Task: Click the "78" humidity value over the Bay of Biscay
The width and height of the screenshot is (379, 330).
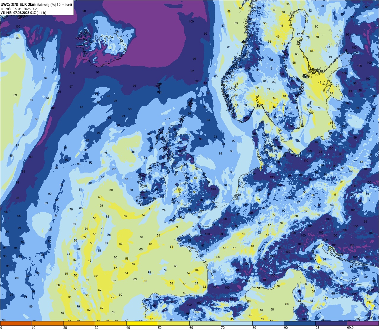Action: click(149, 273)
